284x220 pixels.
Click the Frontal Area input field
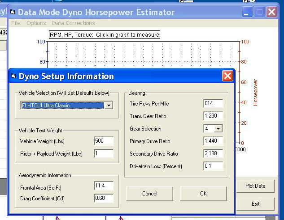tap(104, 186)
